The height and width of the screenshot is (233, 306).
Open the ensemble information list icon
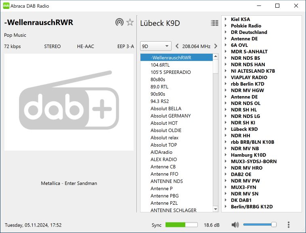pos(214,23)
